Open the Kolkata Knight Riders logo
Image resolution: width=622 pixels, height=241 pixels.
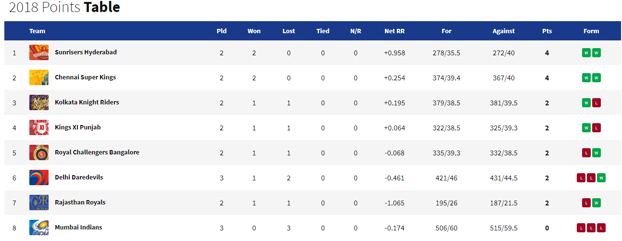coord(39,102)
